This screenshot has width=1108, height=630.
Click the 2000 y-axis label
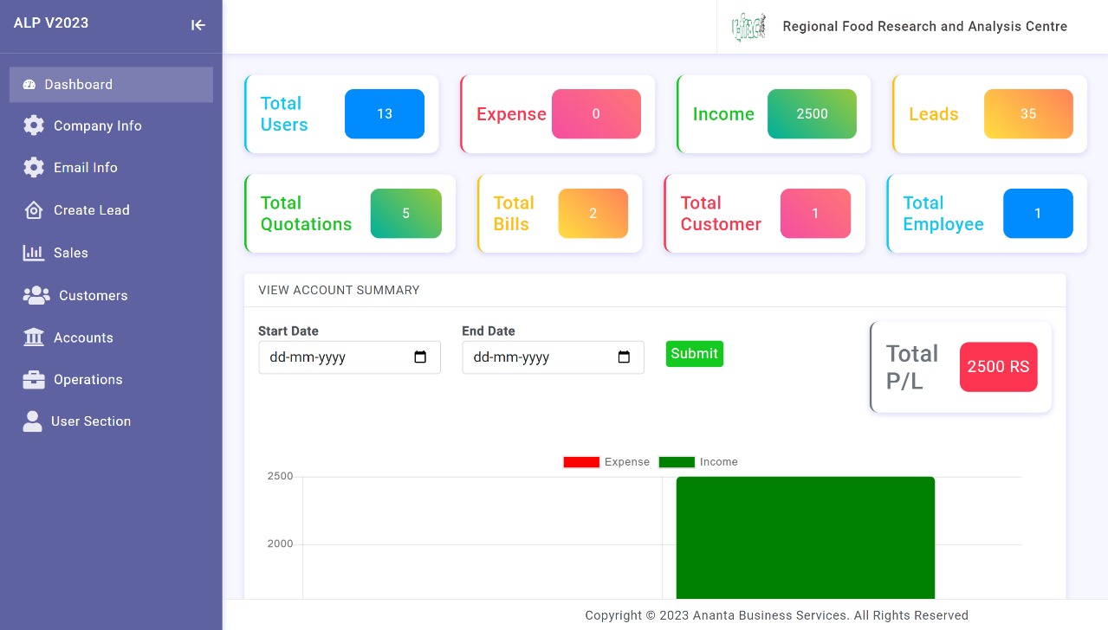point(280,544)
